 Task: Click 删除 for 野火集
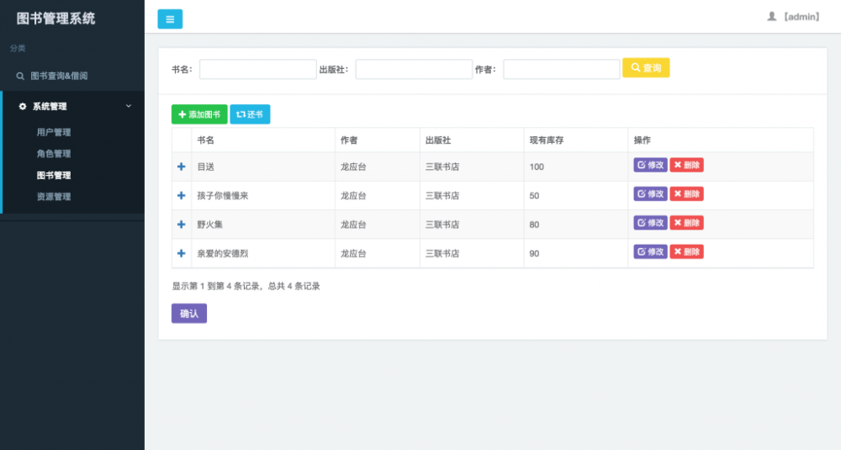pyautogui.click(x=686, y=223)
